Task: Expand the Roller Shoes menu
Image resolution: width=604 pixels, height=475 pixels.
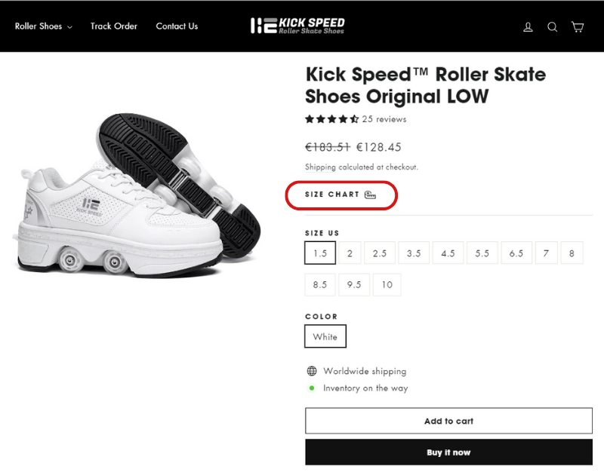Action: click(x=43, y=26)
